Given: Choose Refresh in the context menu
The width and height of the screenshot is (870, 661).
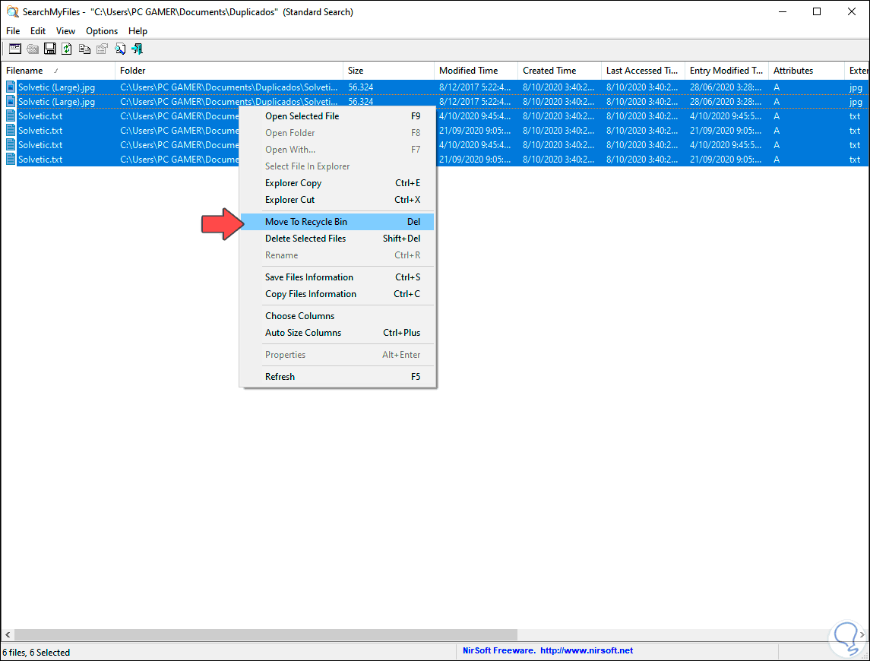Looking at the screenshot, I should (x=338, y=376).
